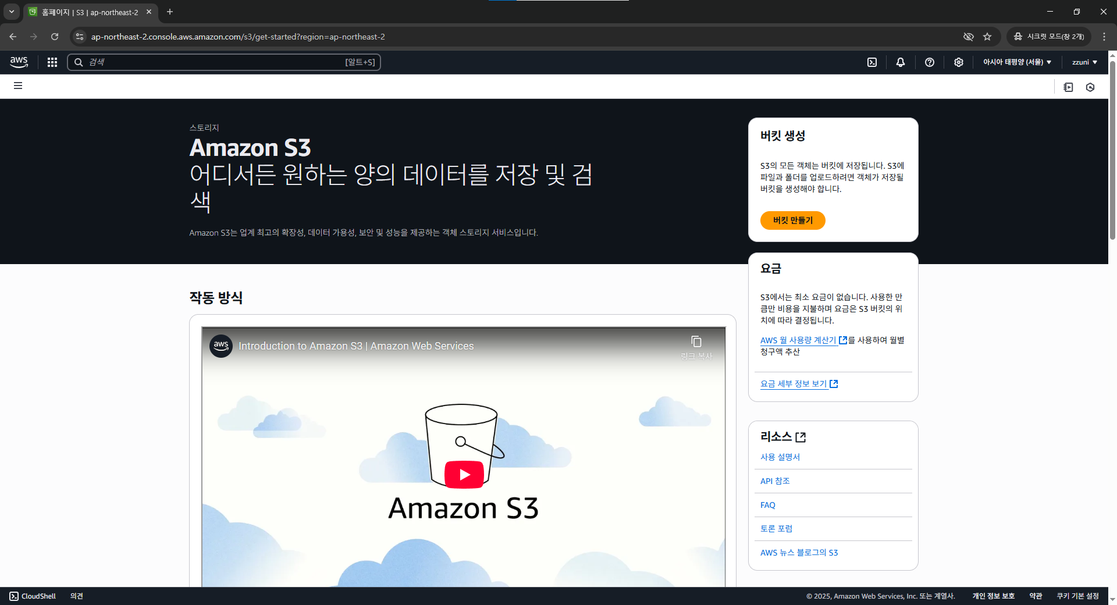1117x605 pixels.
Task: Click the browser back arrow
Action: [13, 37]
